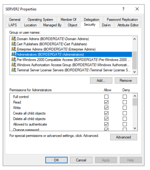
Task: Open the Member Of tab
Action: point(68,19)
